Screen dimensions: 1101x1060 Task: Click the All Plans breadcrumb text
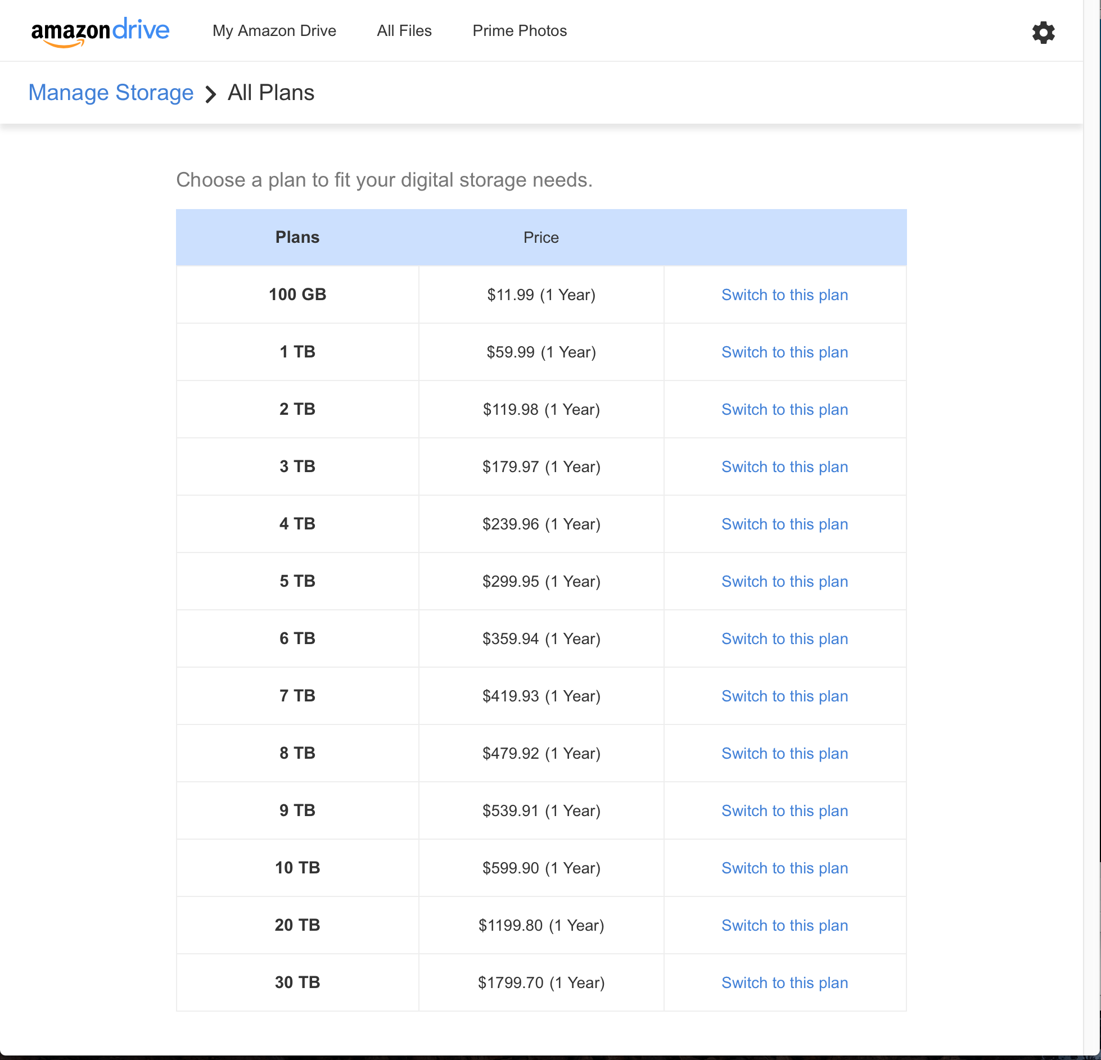pyautogui.click(x=270, y=93)
